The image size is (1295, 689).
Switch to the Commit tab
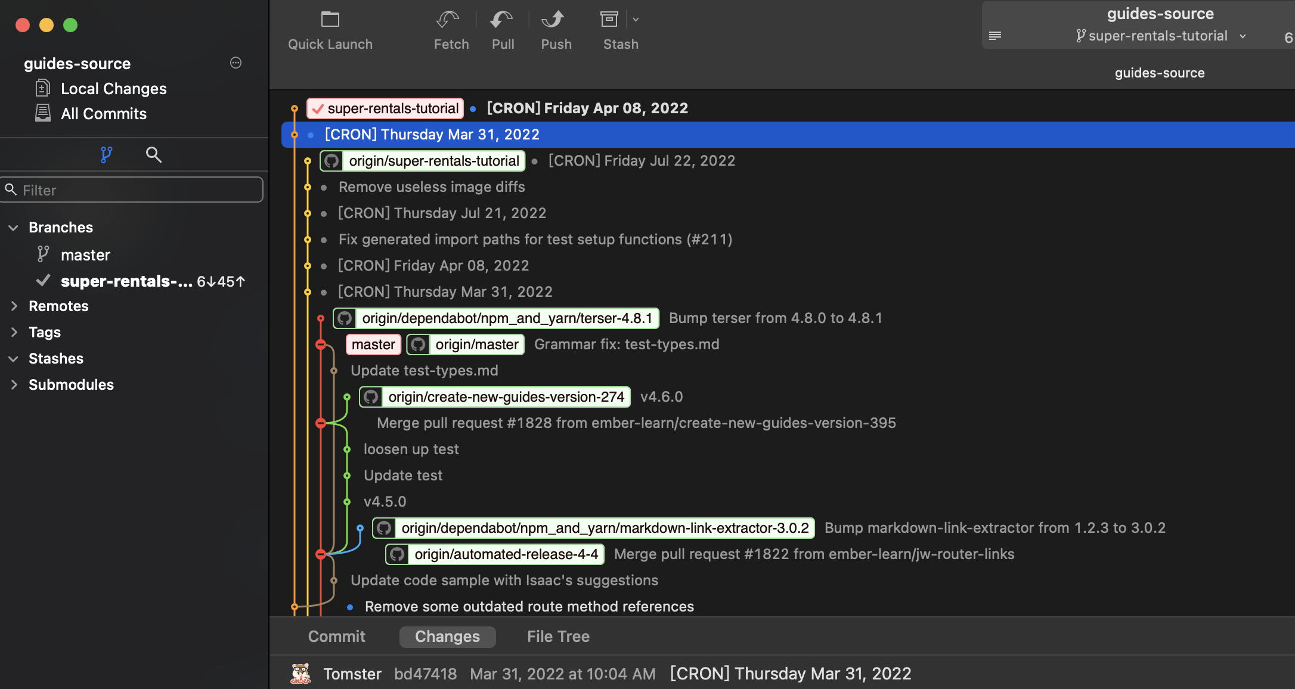(x=336, y=636)
